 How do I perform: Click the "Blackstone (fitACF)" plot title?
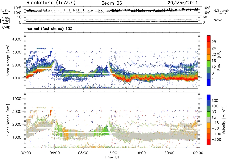(51, 3)
